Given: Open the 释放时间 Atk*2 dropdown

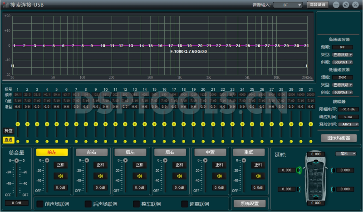Looking at the screenshot, I should pyautogui.click(x=348, y=124).
